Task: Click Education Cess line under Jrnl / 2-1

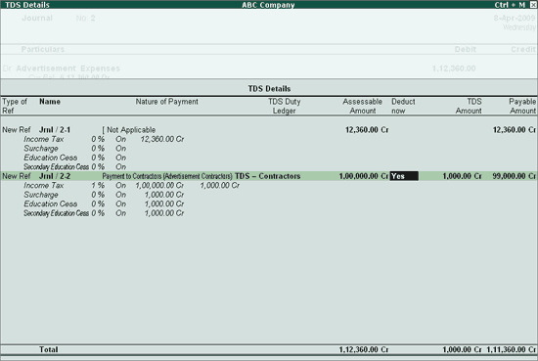Action: pyautogui.click(x=74, y=158)
